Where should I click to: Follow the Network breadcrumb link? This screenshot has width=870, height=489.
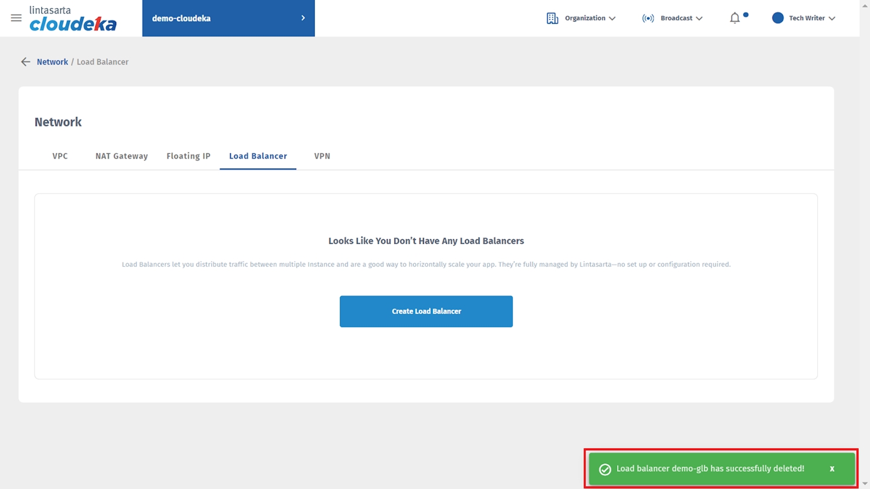[52, 62]
